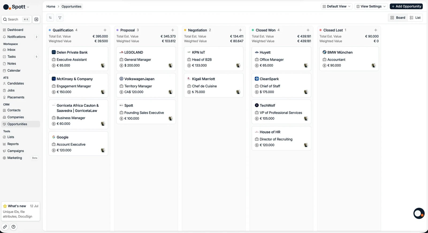Open Companies under CRM
The image size is (428, 233).
[21, 117]
